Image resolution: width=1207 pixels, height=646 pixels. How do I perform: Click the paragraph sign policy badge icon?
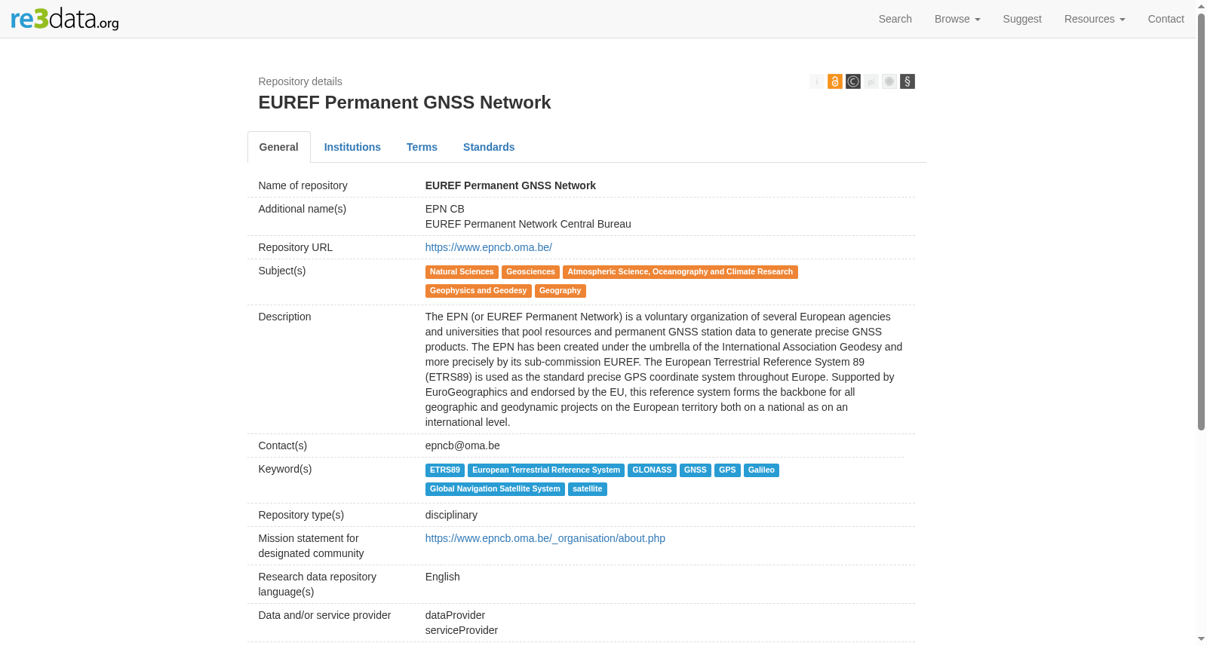[x=907, y=81]
